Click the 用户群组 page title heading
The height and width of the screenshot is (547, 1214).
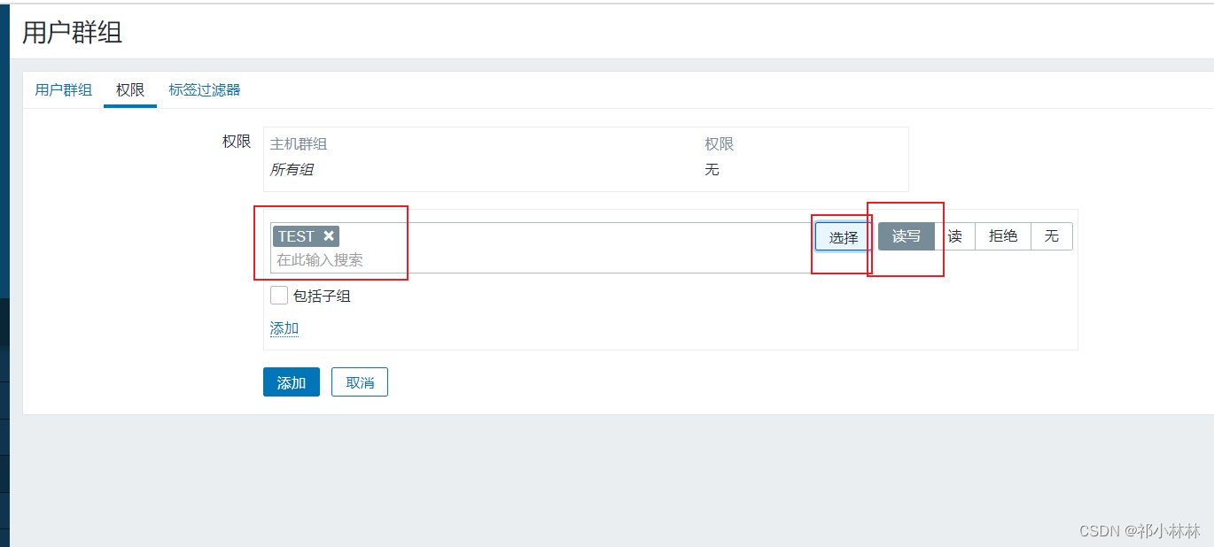coord(72,33)
